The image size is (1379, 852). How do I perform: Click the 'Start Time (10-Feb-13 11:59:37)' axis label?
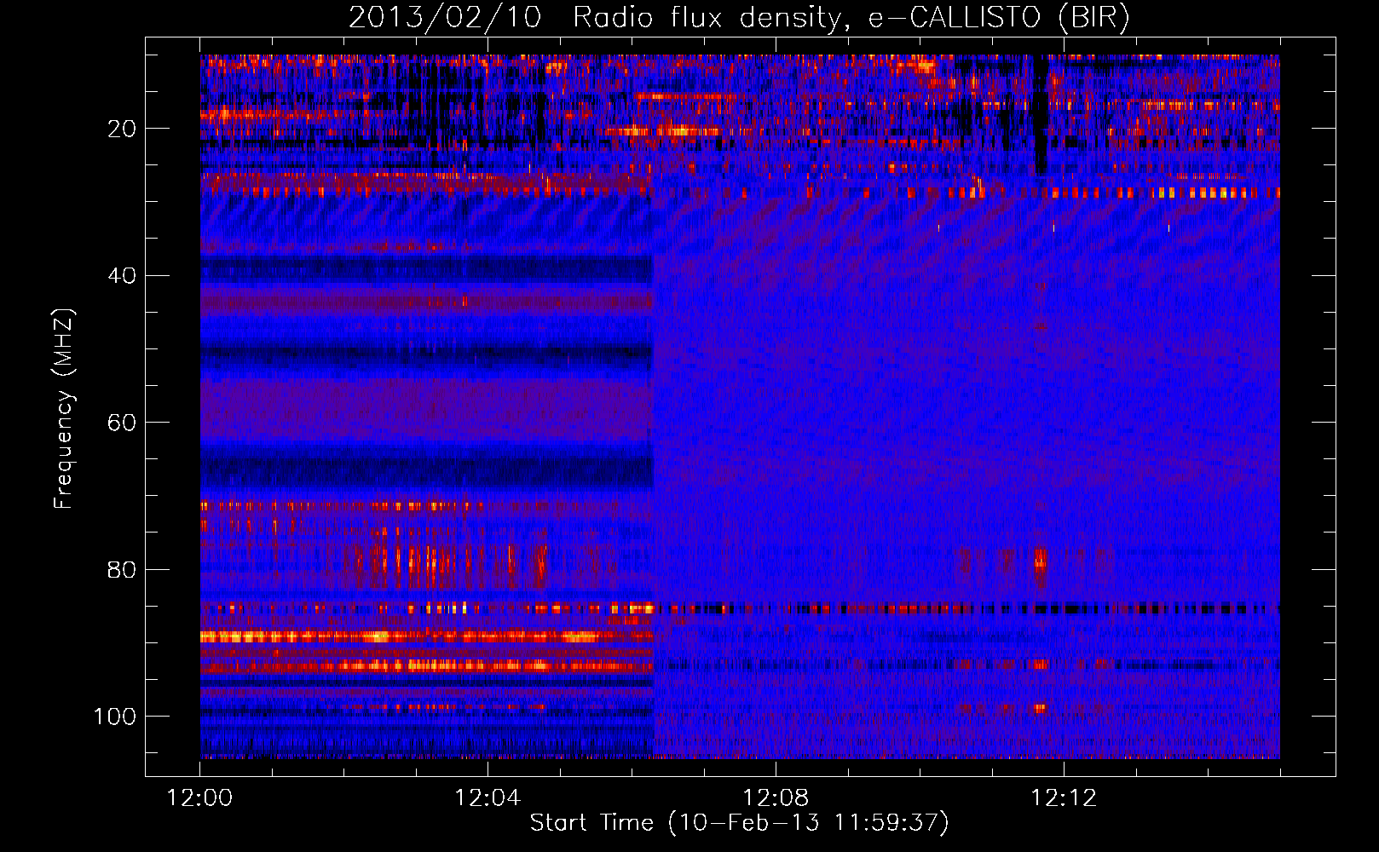pos(739,823)
